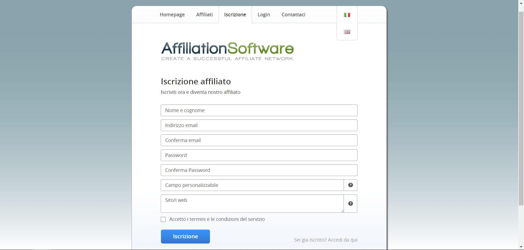Follow the 'Sei gia iscritto? Accedi da qui' link
The width and height of the screenshot is (524, 250).
tap(325, 240)
